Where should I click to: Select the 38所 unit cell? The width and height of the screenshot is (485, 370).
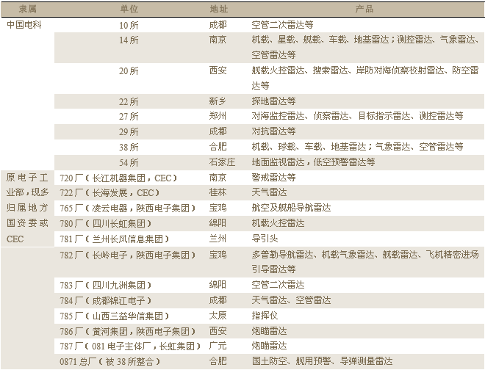point(129,147)
